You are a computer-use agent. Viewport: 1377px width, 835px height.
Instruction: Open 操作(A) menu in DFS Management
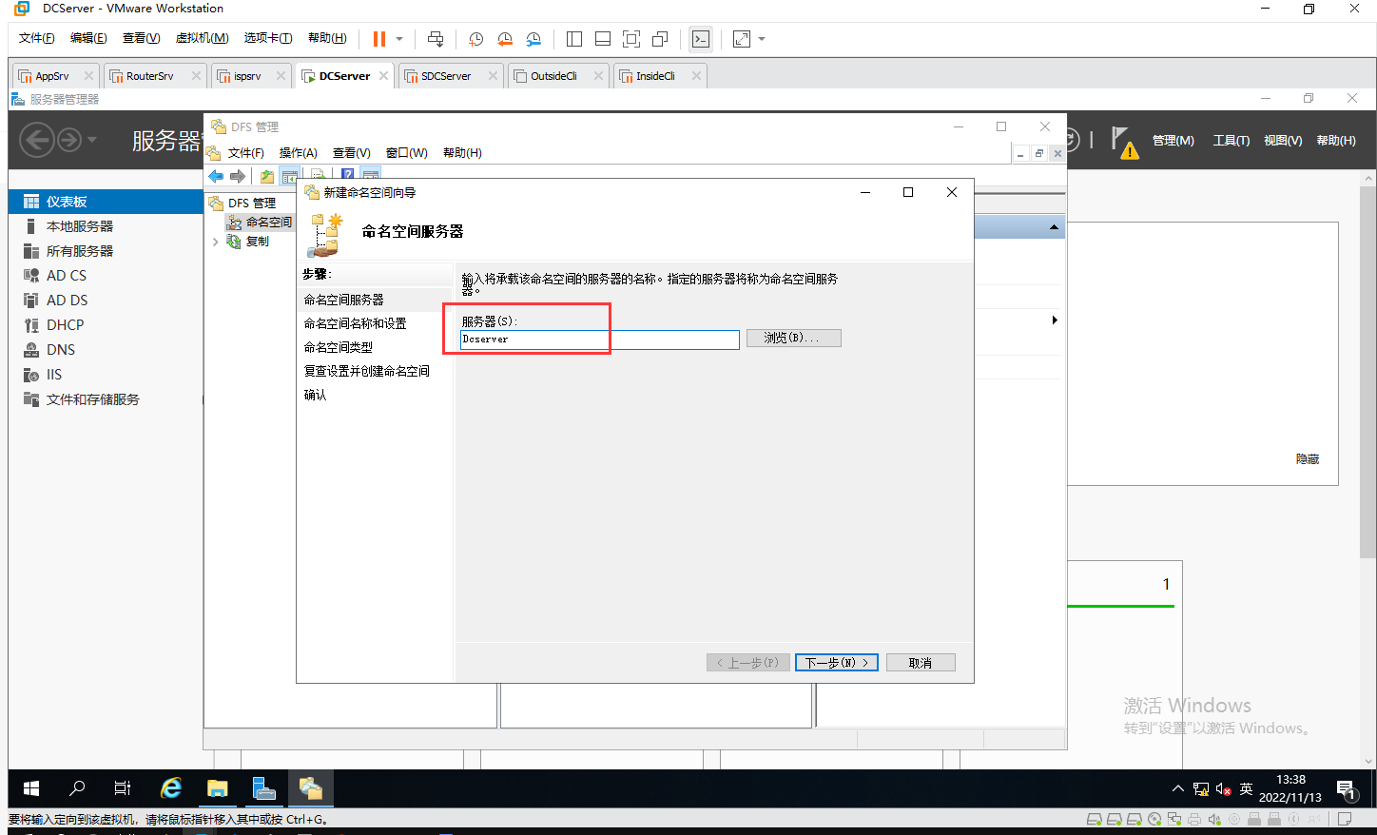298,153
